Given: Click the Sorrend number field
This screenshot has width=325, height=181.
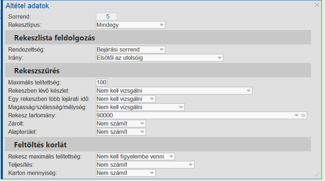Looking at the screenshot, I should click(107, 16).
